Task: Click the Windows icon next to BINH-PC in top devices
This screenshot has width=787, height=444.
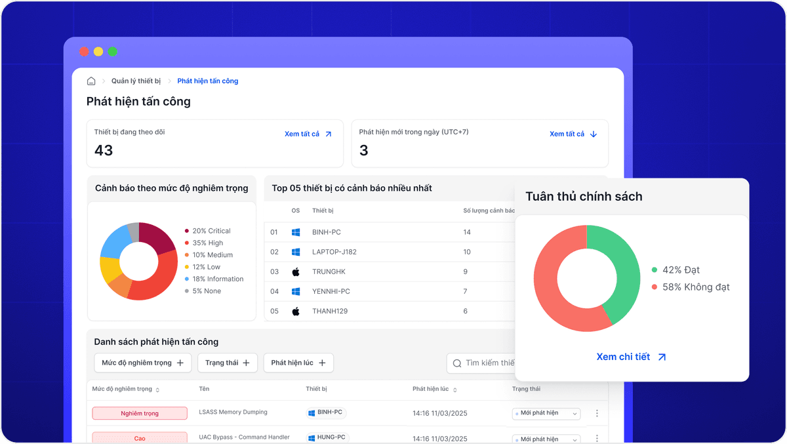Action: click(296, 232)
